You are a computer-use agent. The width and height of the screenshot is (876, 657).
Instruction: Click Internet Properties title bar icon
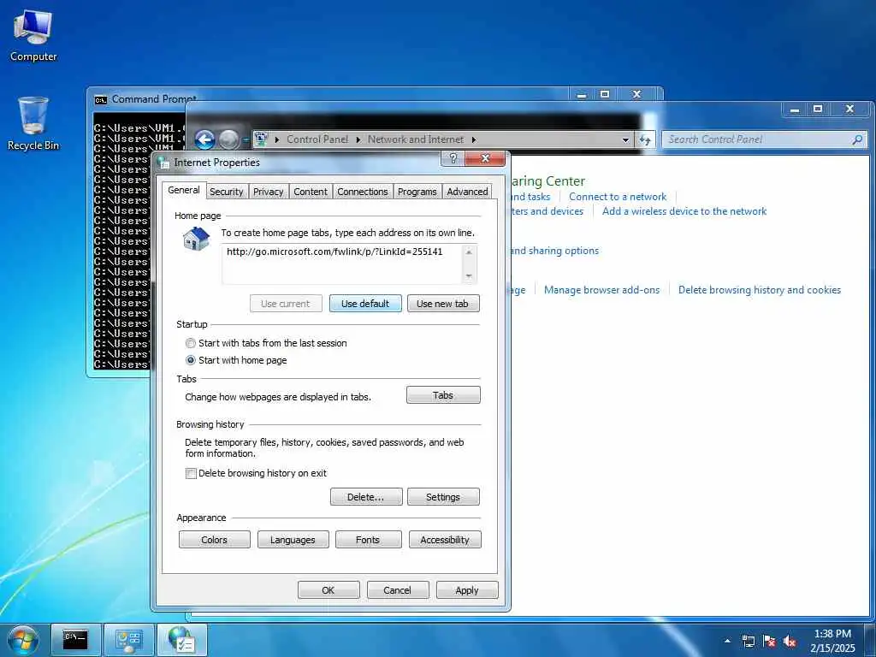(x=163, y=163)
